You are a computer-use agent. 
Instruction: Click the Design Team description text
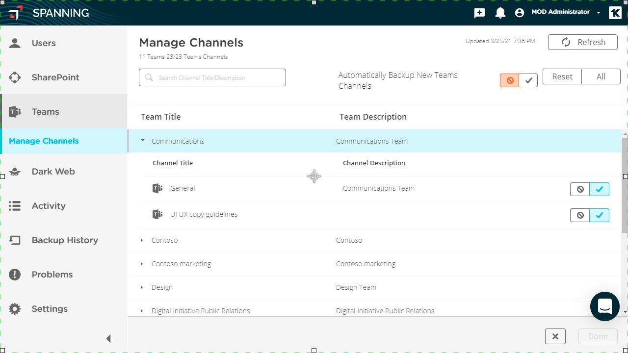click(356, 287)
